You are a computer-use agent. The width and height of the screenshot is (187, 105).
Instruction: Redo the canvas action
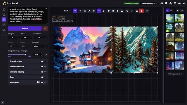click(132, 11)
